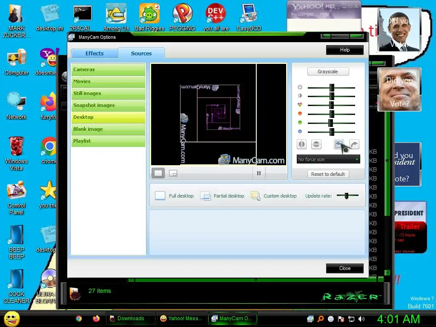
Task: Open the Help menu in Yahoo Messenger
Action: pos(324,14)
